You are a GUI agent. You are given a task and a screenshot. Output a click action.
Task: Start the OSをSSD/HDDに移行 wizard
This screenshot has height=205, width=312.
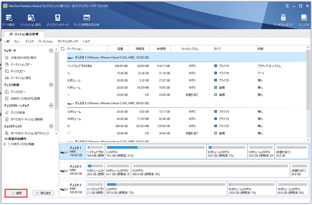[23, 57]
